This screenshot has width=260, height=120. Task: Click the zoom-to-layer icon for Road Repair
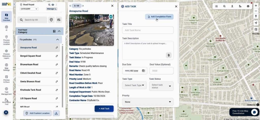(x=49, y=5)
